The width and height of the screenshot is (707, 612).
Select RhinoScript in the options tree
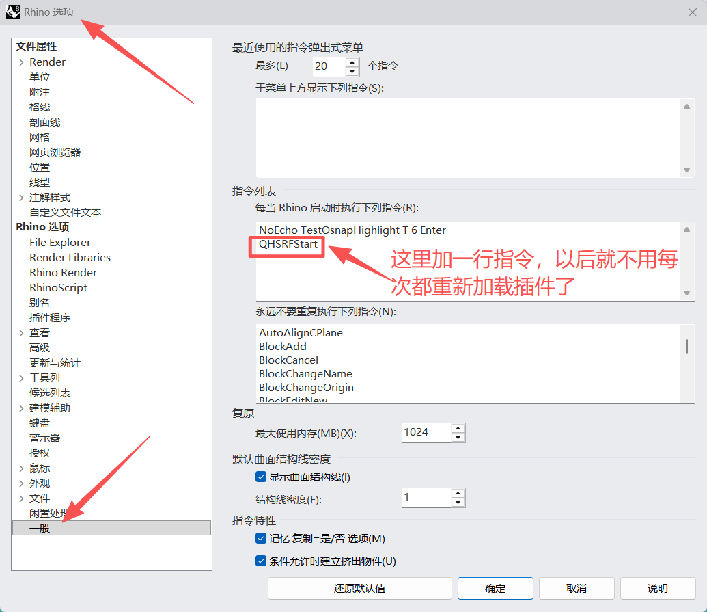coord(58,288)
